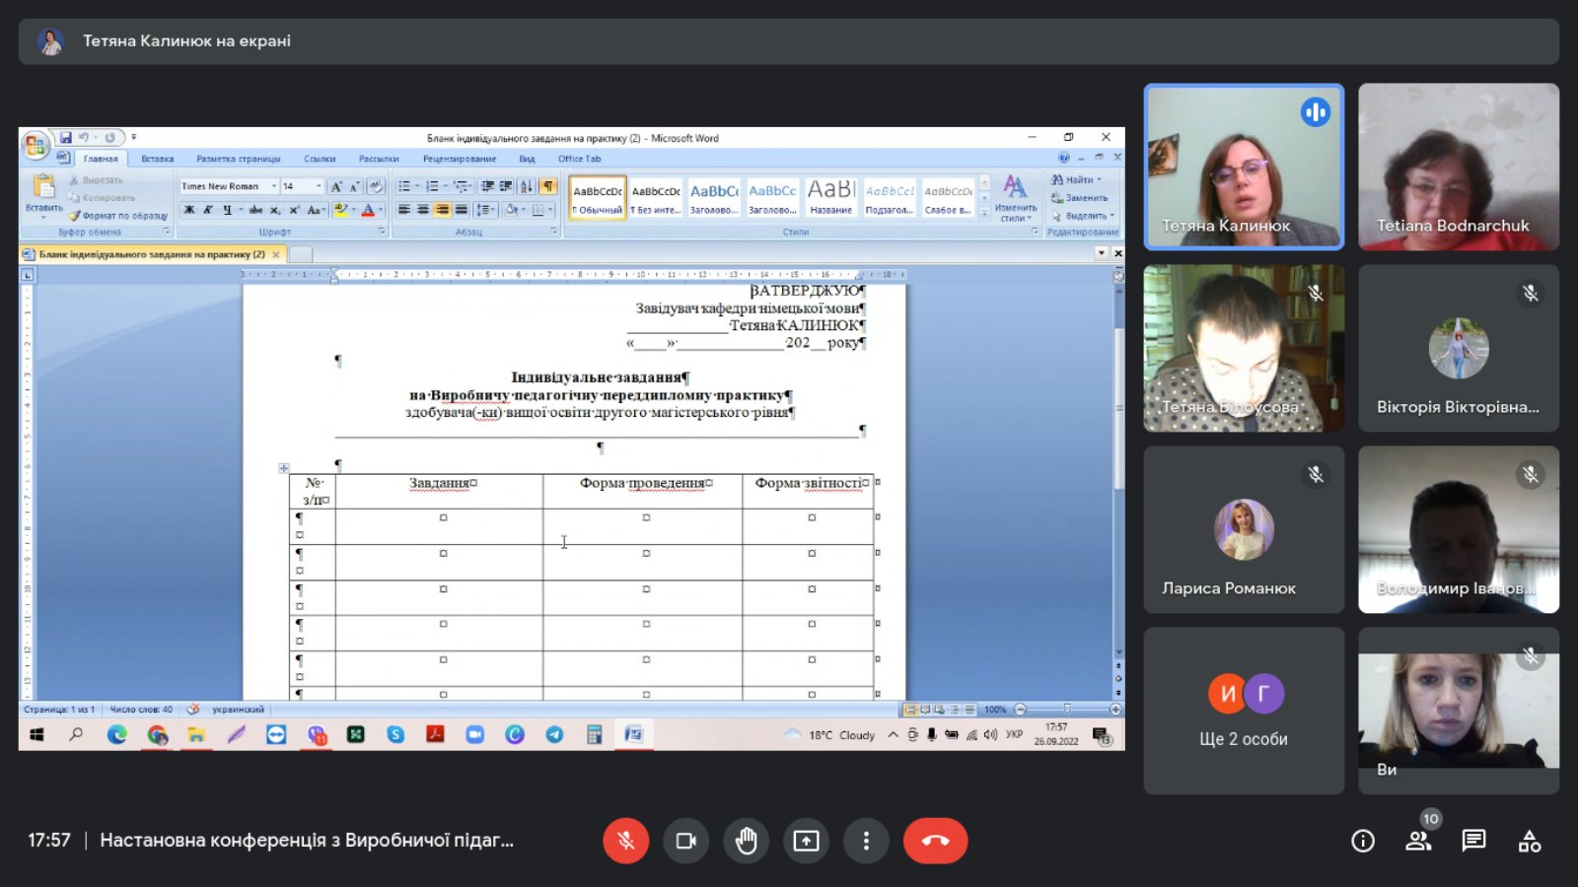Click the Windows Start button in taskbar
This screenshot has height=887, width=1578.
pos(36,735)
